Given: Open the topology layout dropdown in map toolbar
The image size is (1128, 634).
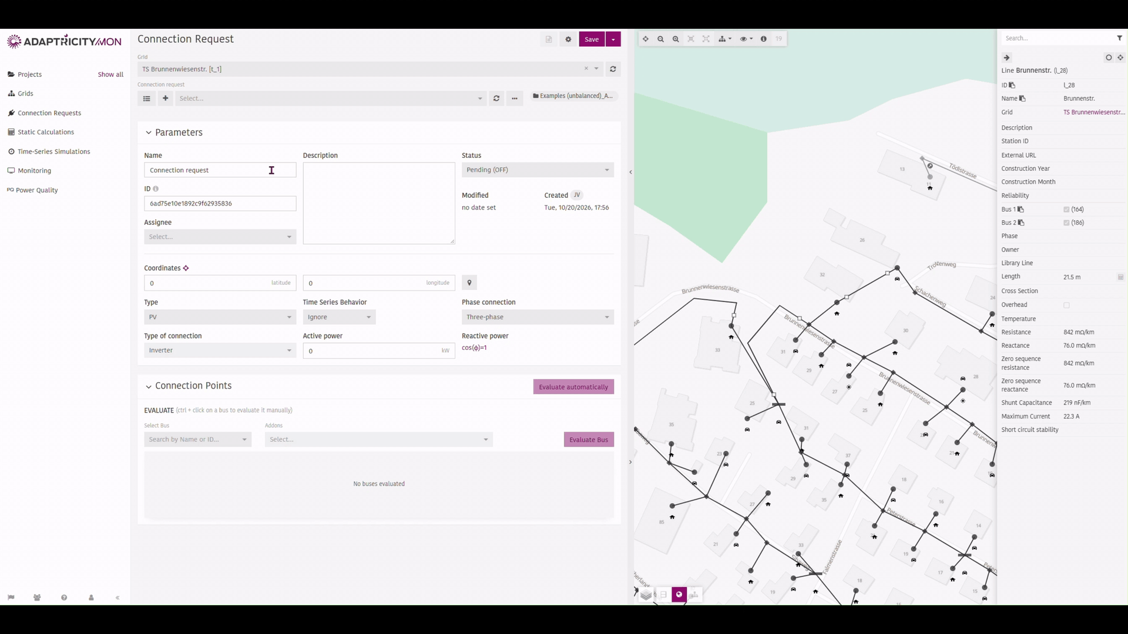Looking at the screenshot, I should tap(725, 39).
